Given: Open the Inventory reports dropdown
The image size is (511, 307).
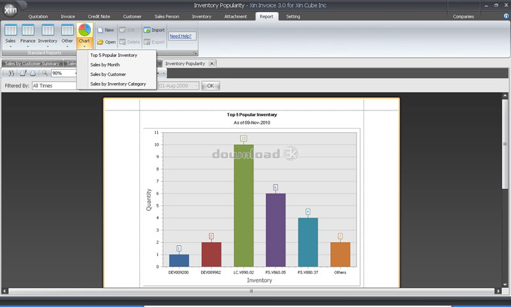Looking at the screenshot, I should [x=48, y=35].
